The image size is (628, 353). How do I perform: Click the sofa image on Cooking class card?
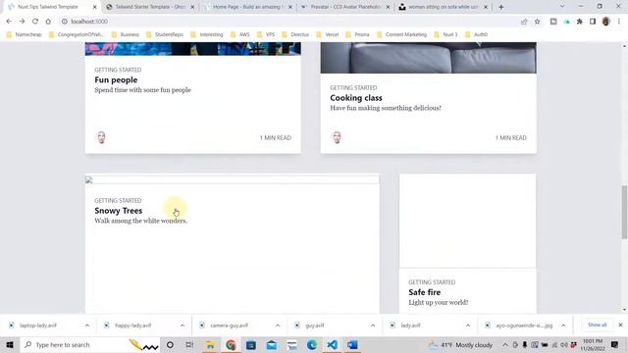click(428, 58)
